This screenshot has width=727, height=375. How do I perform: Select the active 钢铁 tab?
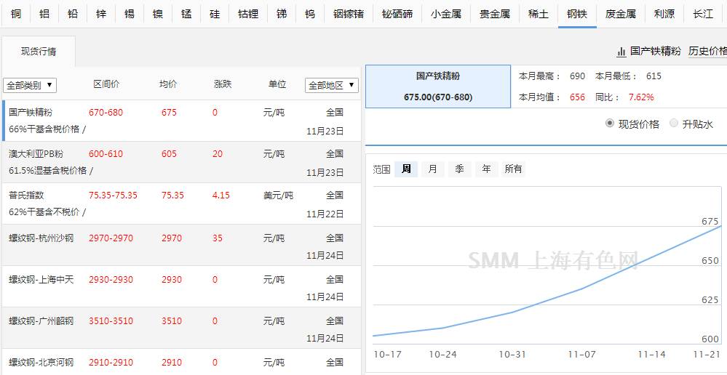point(577,14)
